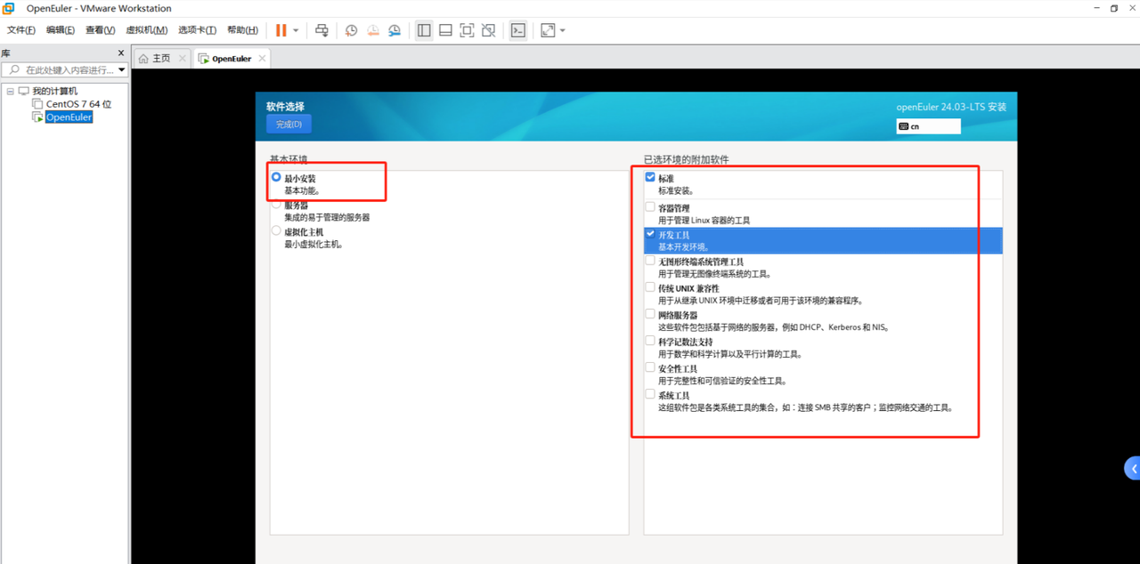
Task: Open the 文件(F) menu
Action: [x=21, y=30]
